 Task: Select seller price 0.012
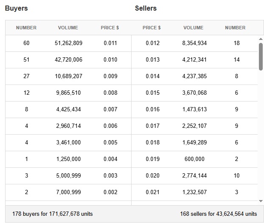152,43
